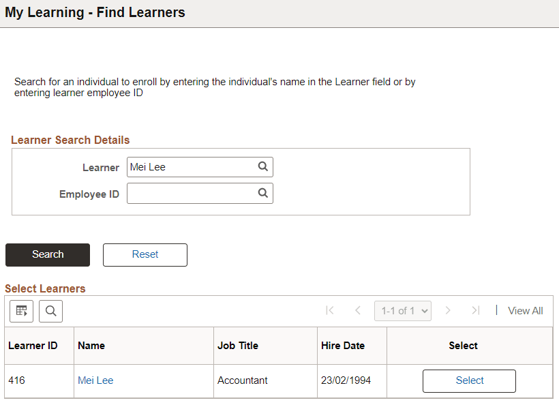The image size is (559, 405).
Task: Click the Name column header
Action: pyautogui.click(x=92, y=346)
